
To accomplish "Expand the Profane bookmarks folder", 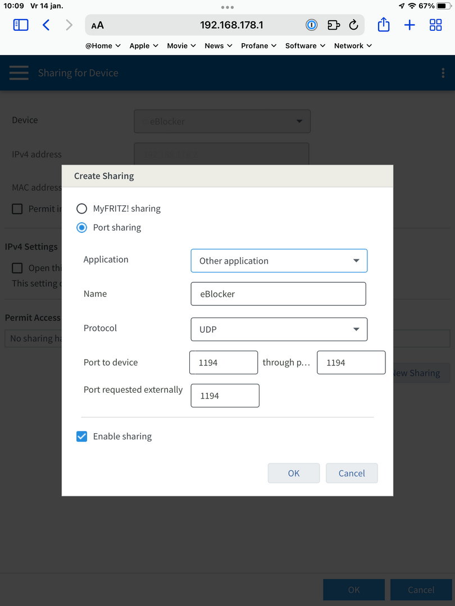I will click(x=259, y=45).
